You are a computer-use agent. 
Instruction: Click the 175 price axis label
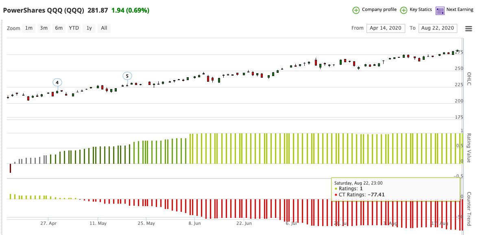pos(459,117)
